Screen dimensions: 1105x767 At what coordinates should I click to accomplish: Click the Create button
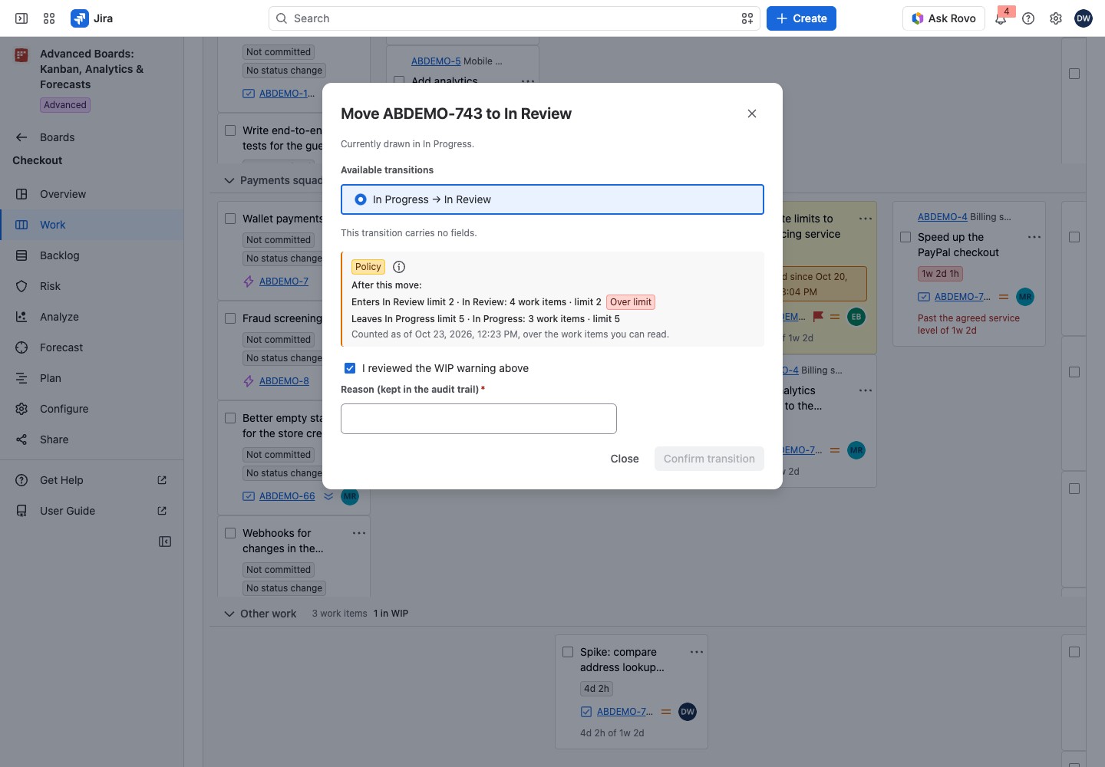pyautogui.click(x=801, y=18)
